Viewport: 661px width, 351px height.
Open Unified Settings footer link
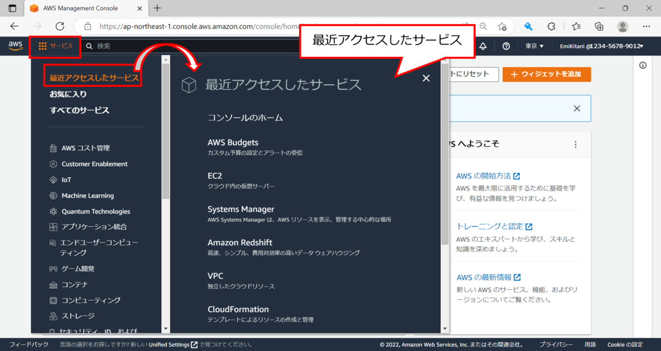173,344
